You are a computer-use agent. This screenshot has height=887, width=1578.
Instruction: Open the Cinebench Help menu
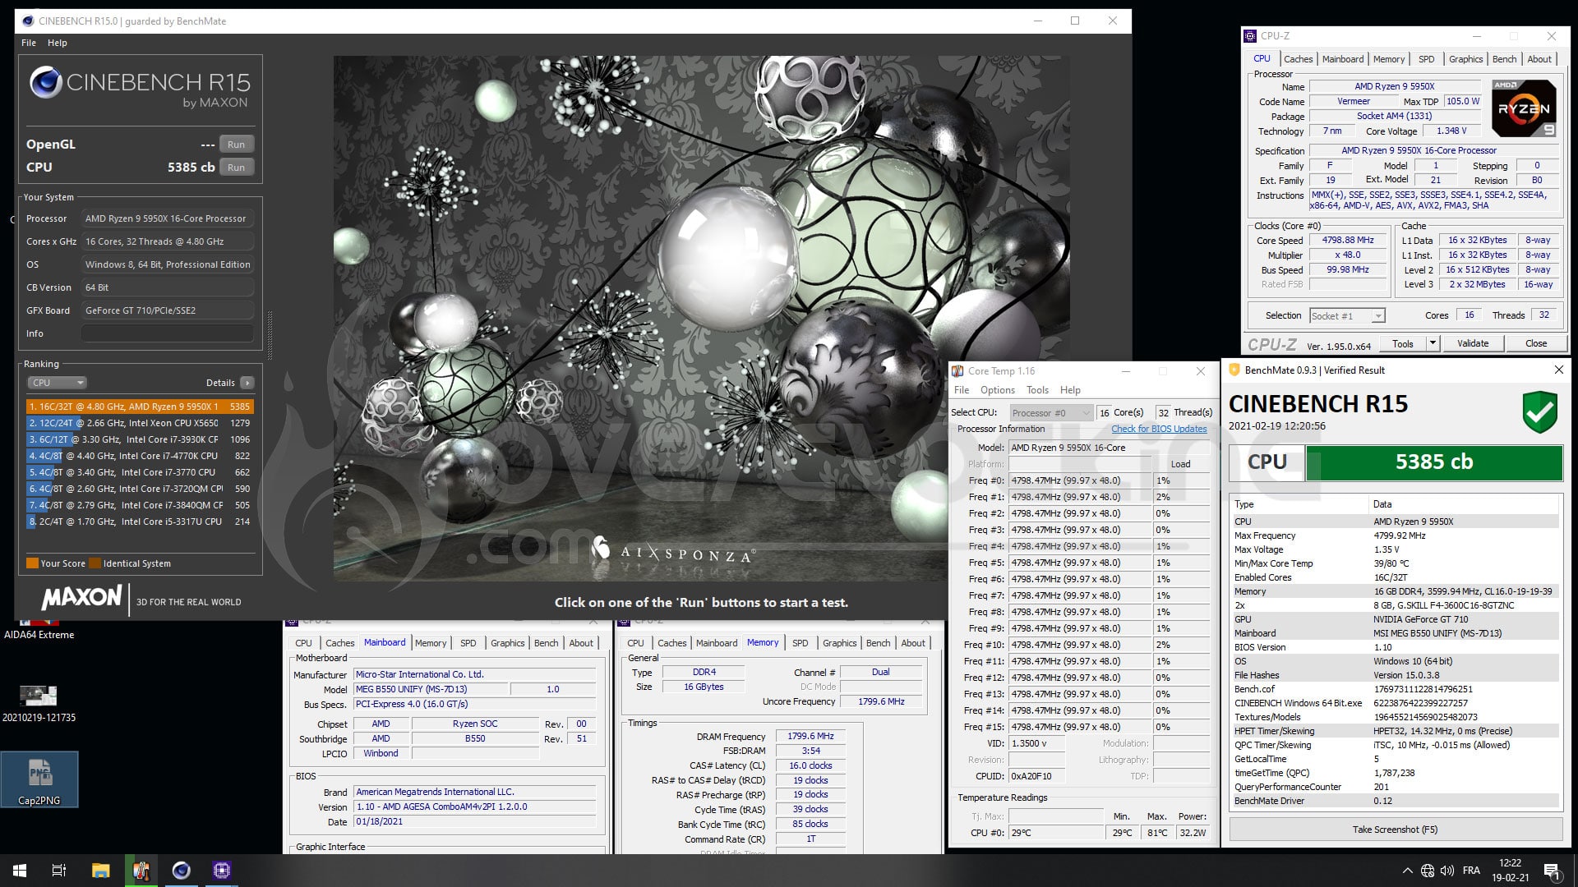point(58,43)
